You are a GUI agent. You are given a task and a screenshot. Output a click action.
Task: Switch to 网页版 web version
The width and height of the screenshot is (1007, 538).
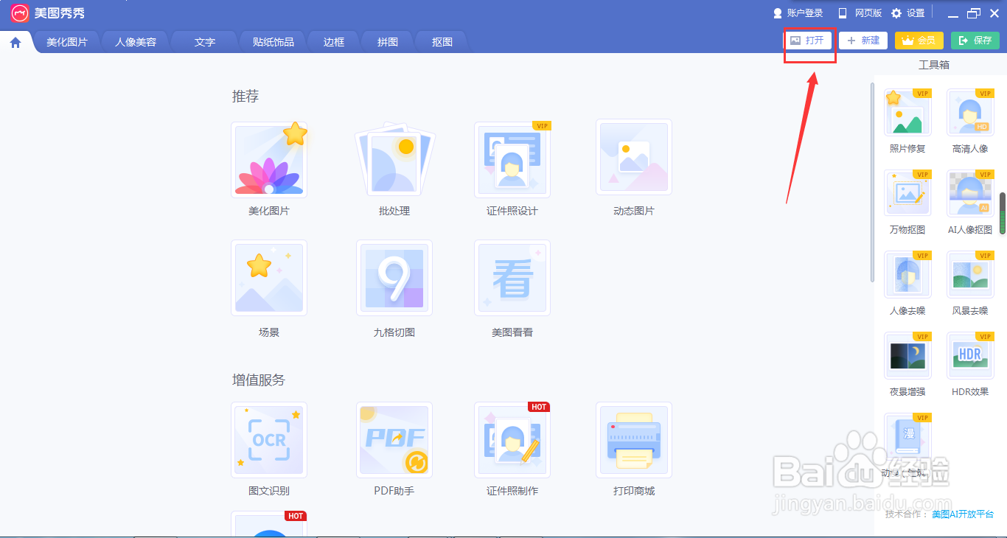[860, 13]
